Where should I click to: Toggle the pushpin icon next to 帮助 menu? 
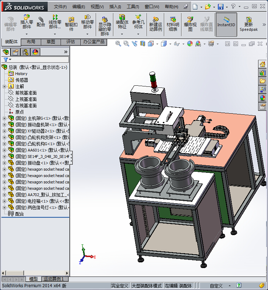point(186,7)
